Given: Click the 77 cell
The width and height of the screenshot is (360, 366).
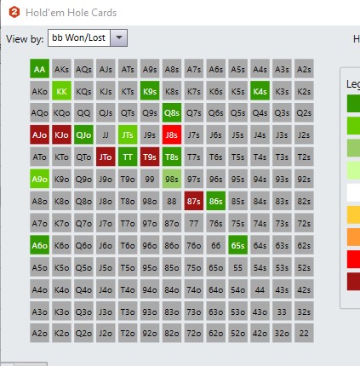Looking at the screenshot, I should click(x=194, y=223).
